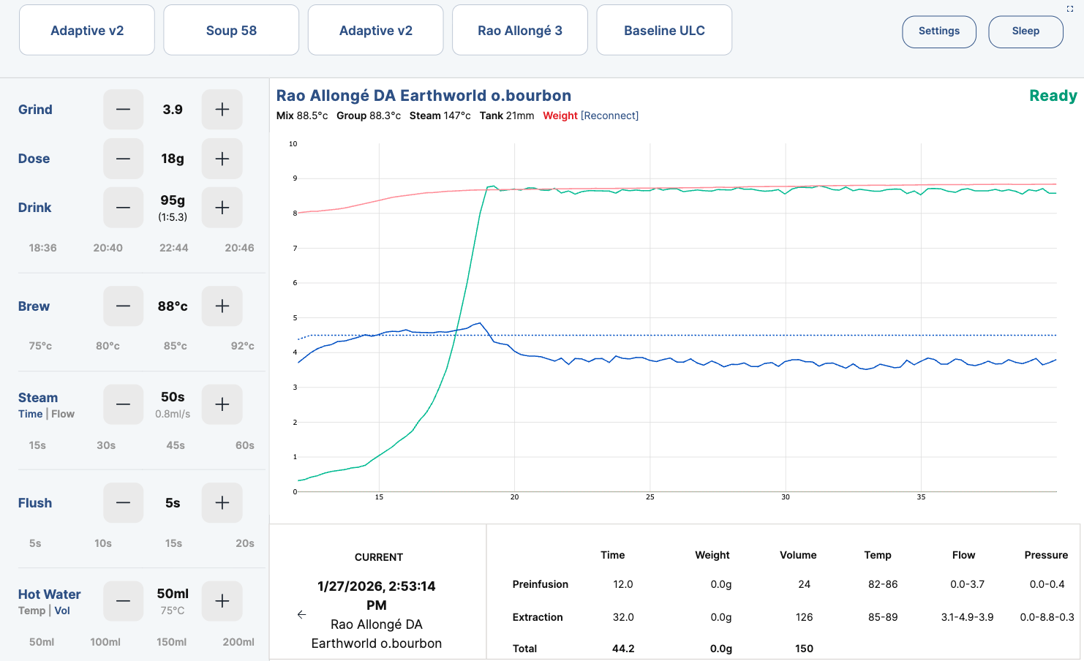Decrease the Grind setting with minus
Screen dimensions: 1084x661
[123, 110]
